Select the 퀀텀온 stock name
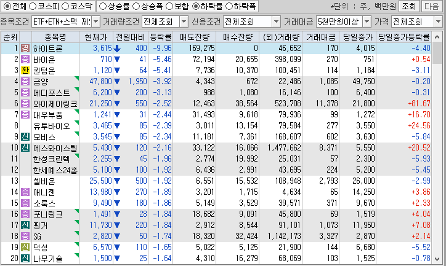The width and height of the screenshot is (446, 266). (x=44, y=71)
